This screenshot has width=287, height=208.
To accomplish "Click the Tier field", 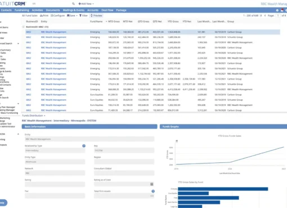I will 55,196.
